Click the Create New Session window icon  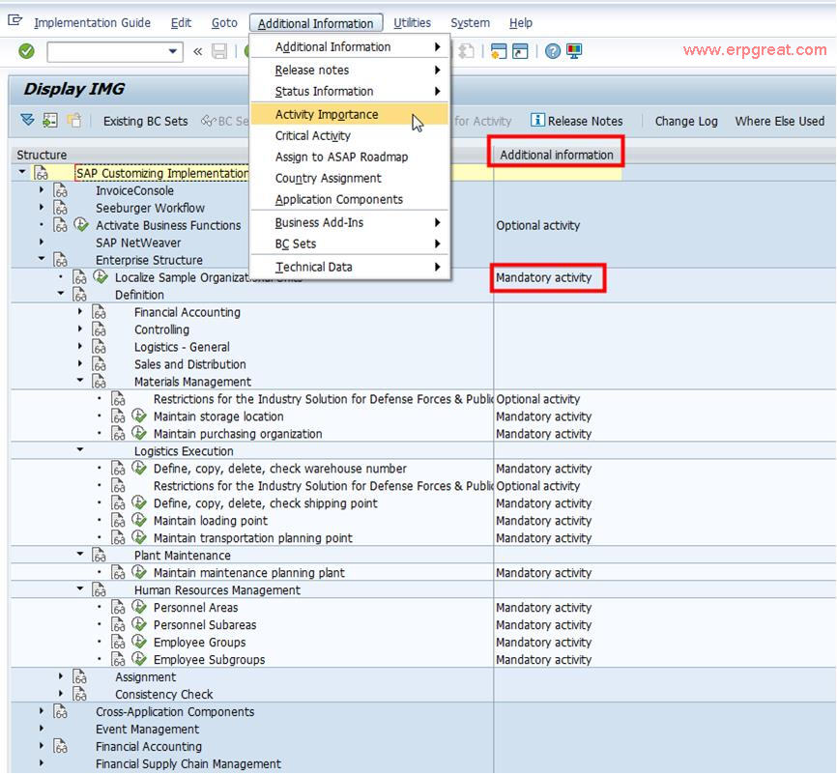pyautogui.click(x=498, y=51)
